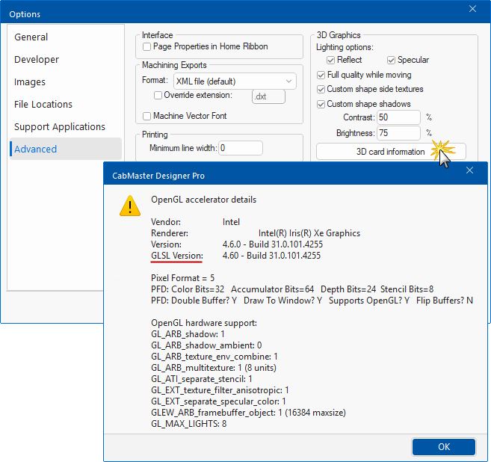491x462 pixels.
Task: Select the General options category
Action: coord(31,37)
